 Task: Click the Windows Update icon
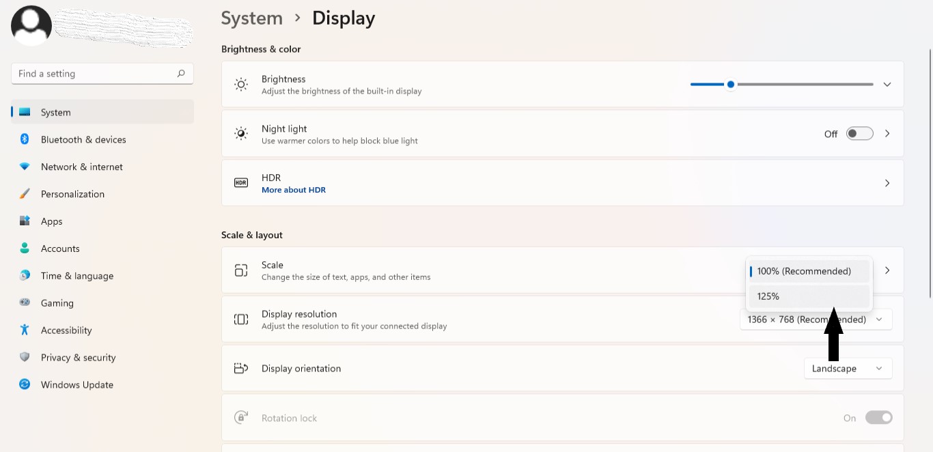[x=25, y=384]
